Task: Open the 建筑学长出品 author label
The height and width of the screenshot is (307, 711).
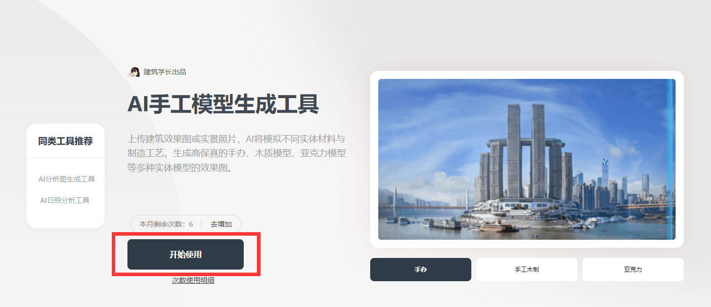Action: [x=165, y=72]
